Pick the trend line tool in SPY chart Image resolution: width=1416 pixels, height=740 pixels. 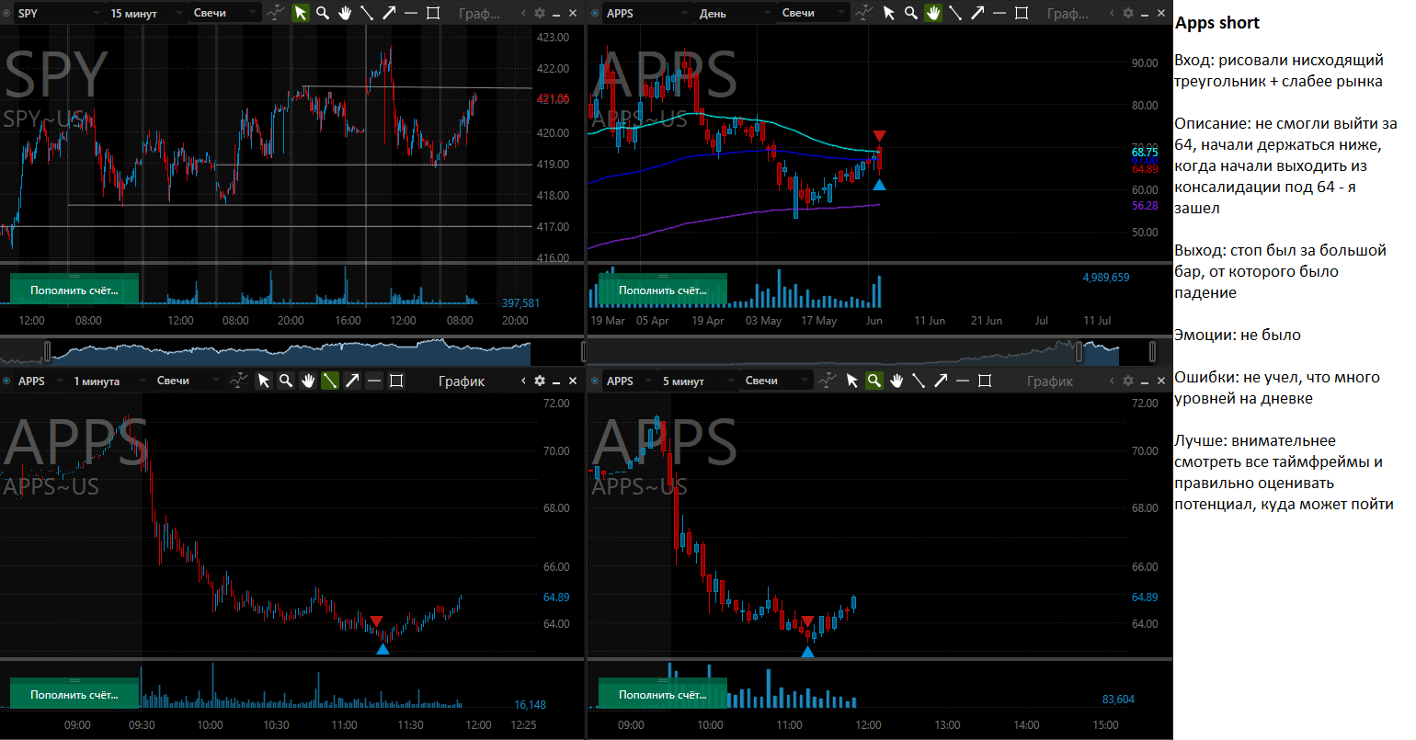point(367,13)
